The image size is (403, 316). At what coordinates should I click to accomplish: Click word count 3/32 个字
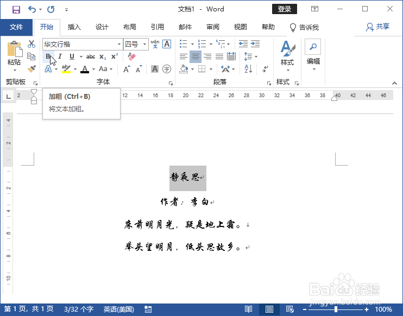tap(79, 309)
